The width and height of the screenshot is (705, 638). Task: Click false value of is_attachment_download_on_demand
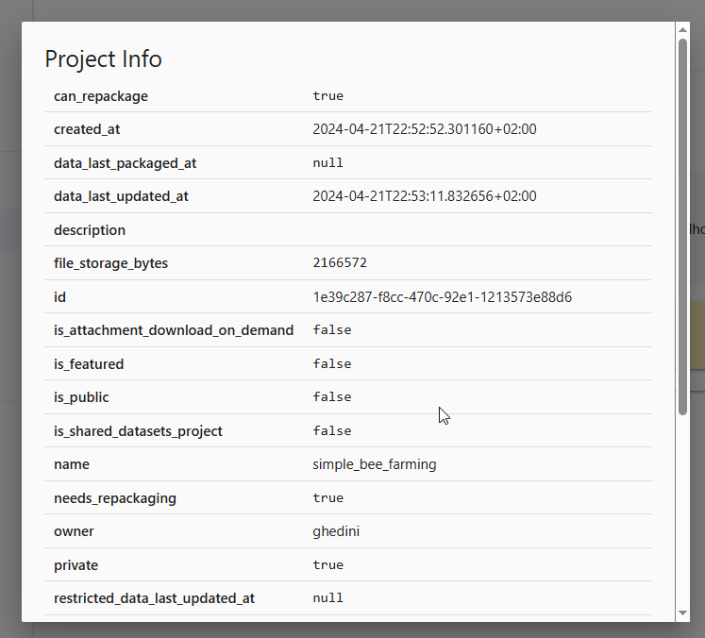tap(332, 330)
